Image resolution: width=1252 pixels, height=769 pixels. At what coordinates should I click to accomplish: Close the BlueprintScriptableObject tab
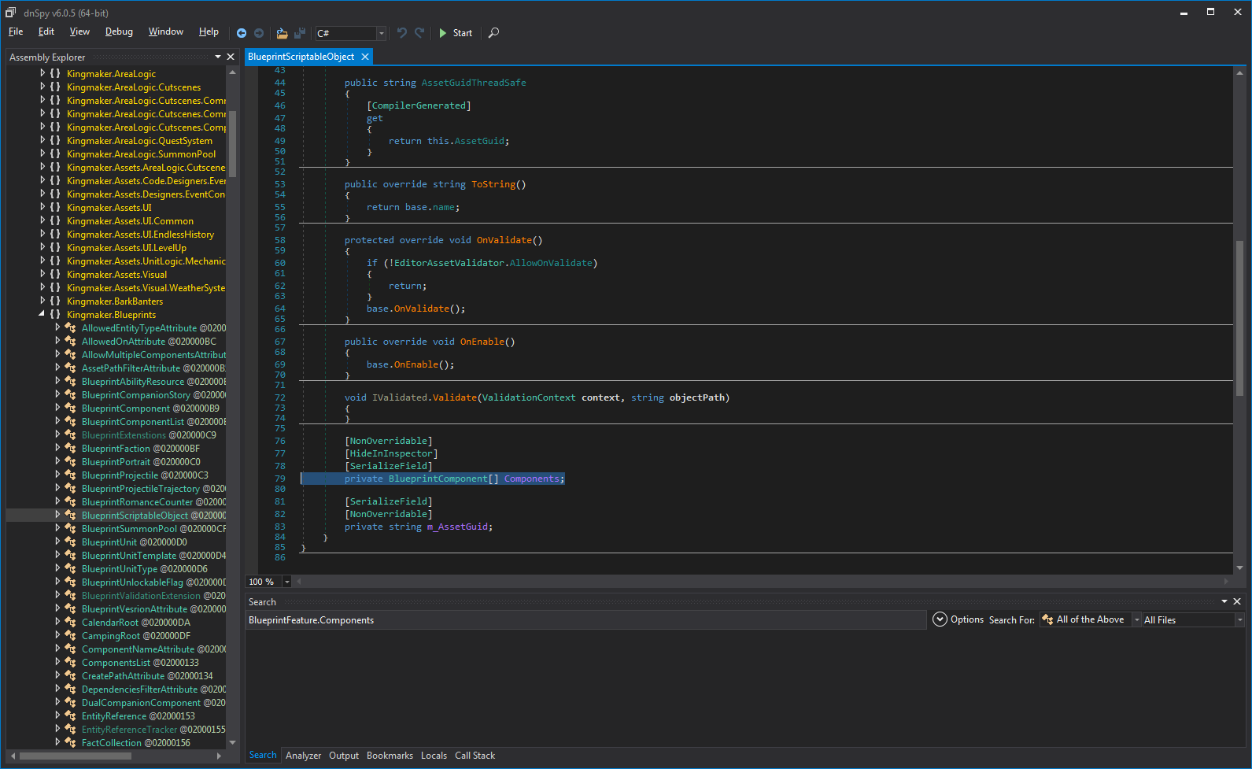click(365, 57)
